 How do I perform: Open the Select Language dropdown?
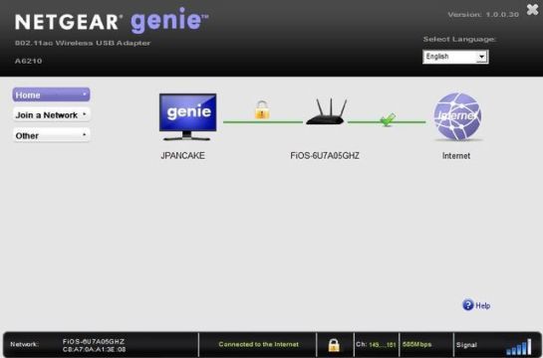(455, 57)
